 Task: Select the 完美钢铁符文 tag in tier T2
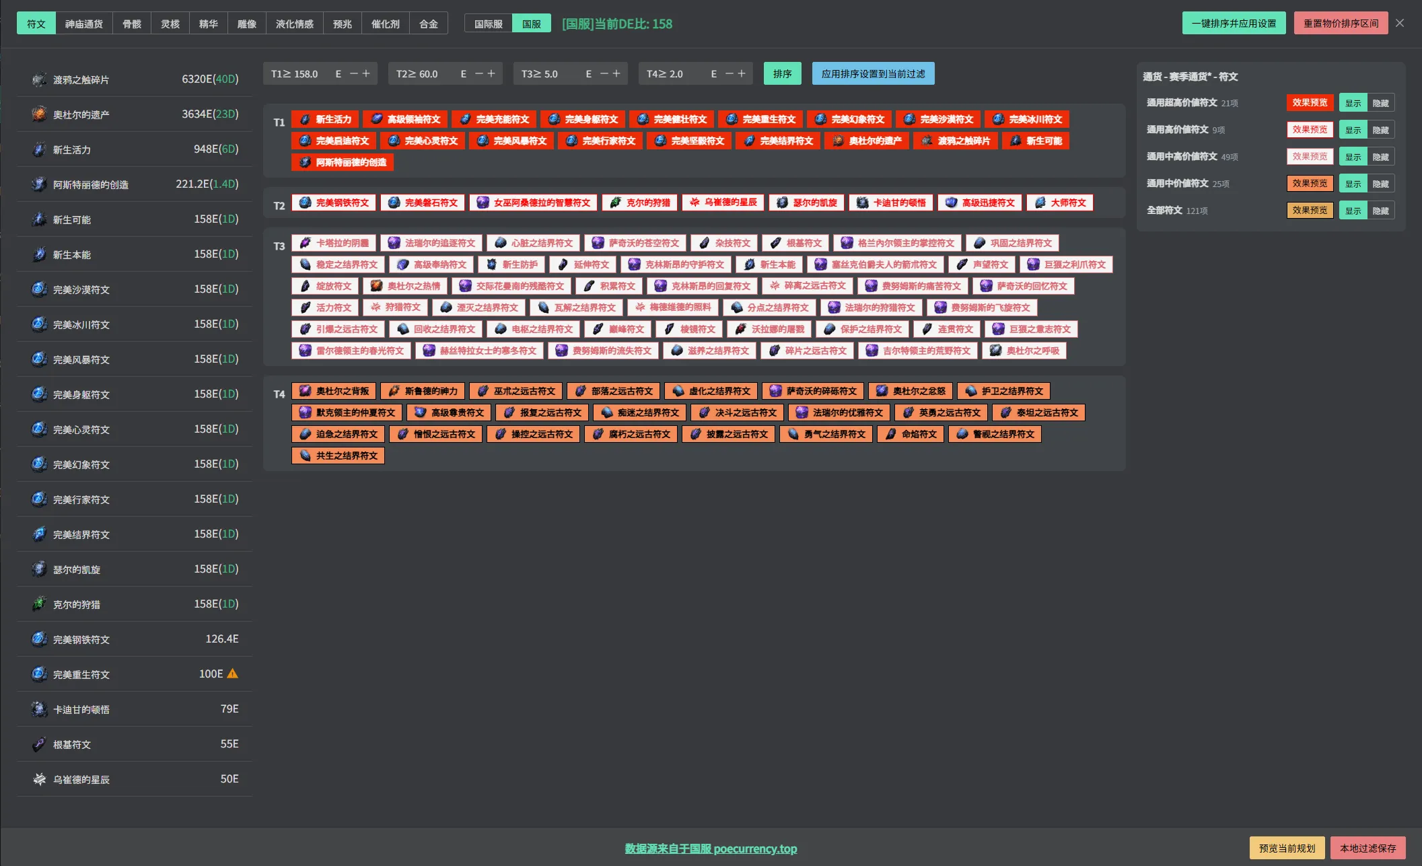click(334, 203)
